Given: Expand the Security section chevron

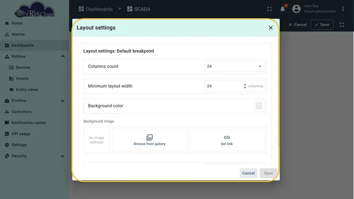Looking at the screenshot, I should tap(62, 156).
